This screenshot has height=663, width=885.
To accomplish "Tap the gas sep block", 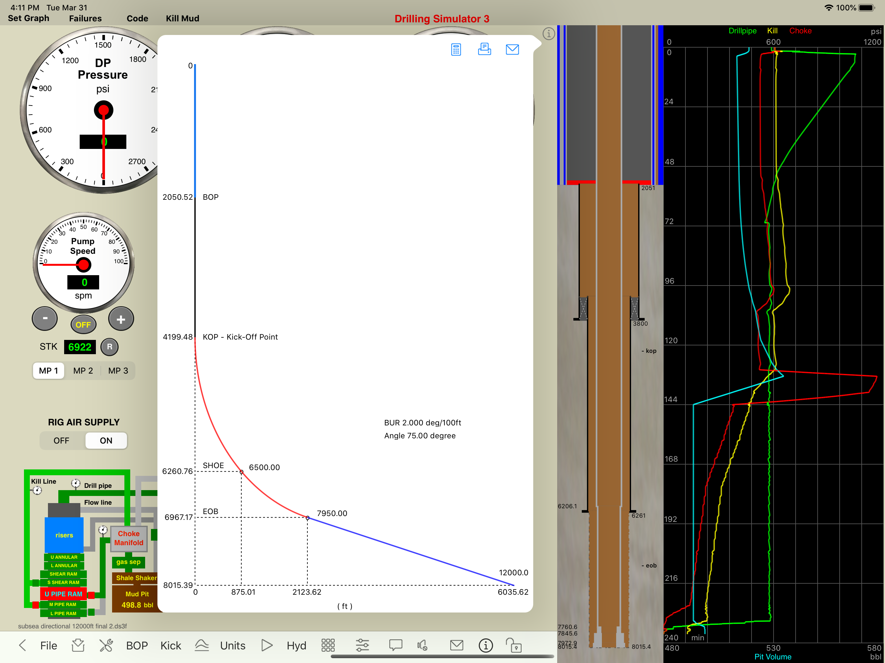I will (x=128, y=562).
